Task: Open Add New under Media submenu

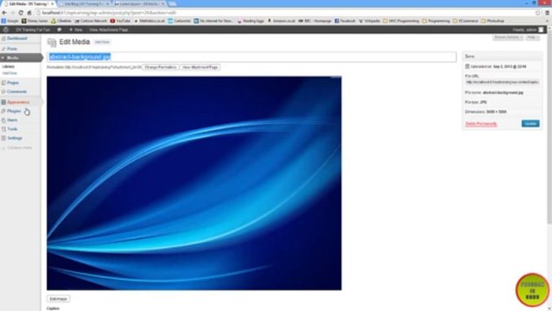Action: tap(10, 73)
